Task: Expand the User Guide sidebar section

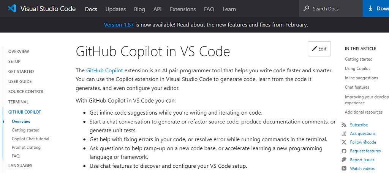Action: pos(20,81)
